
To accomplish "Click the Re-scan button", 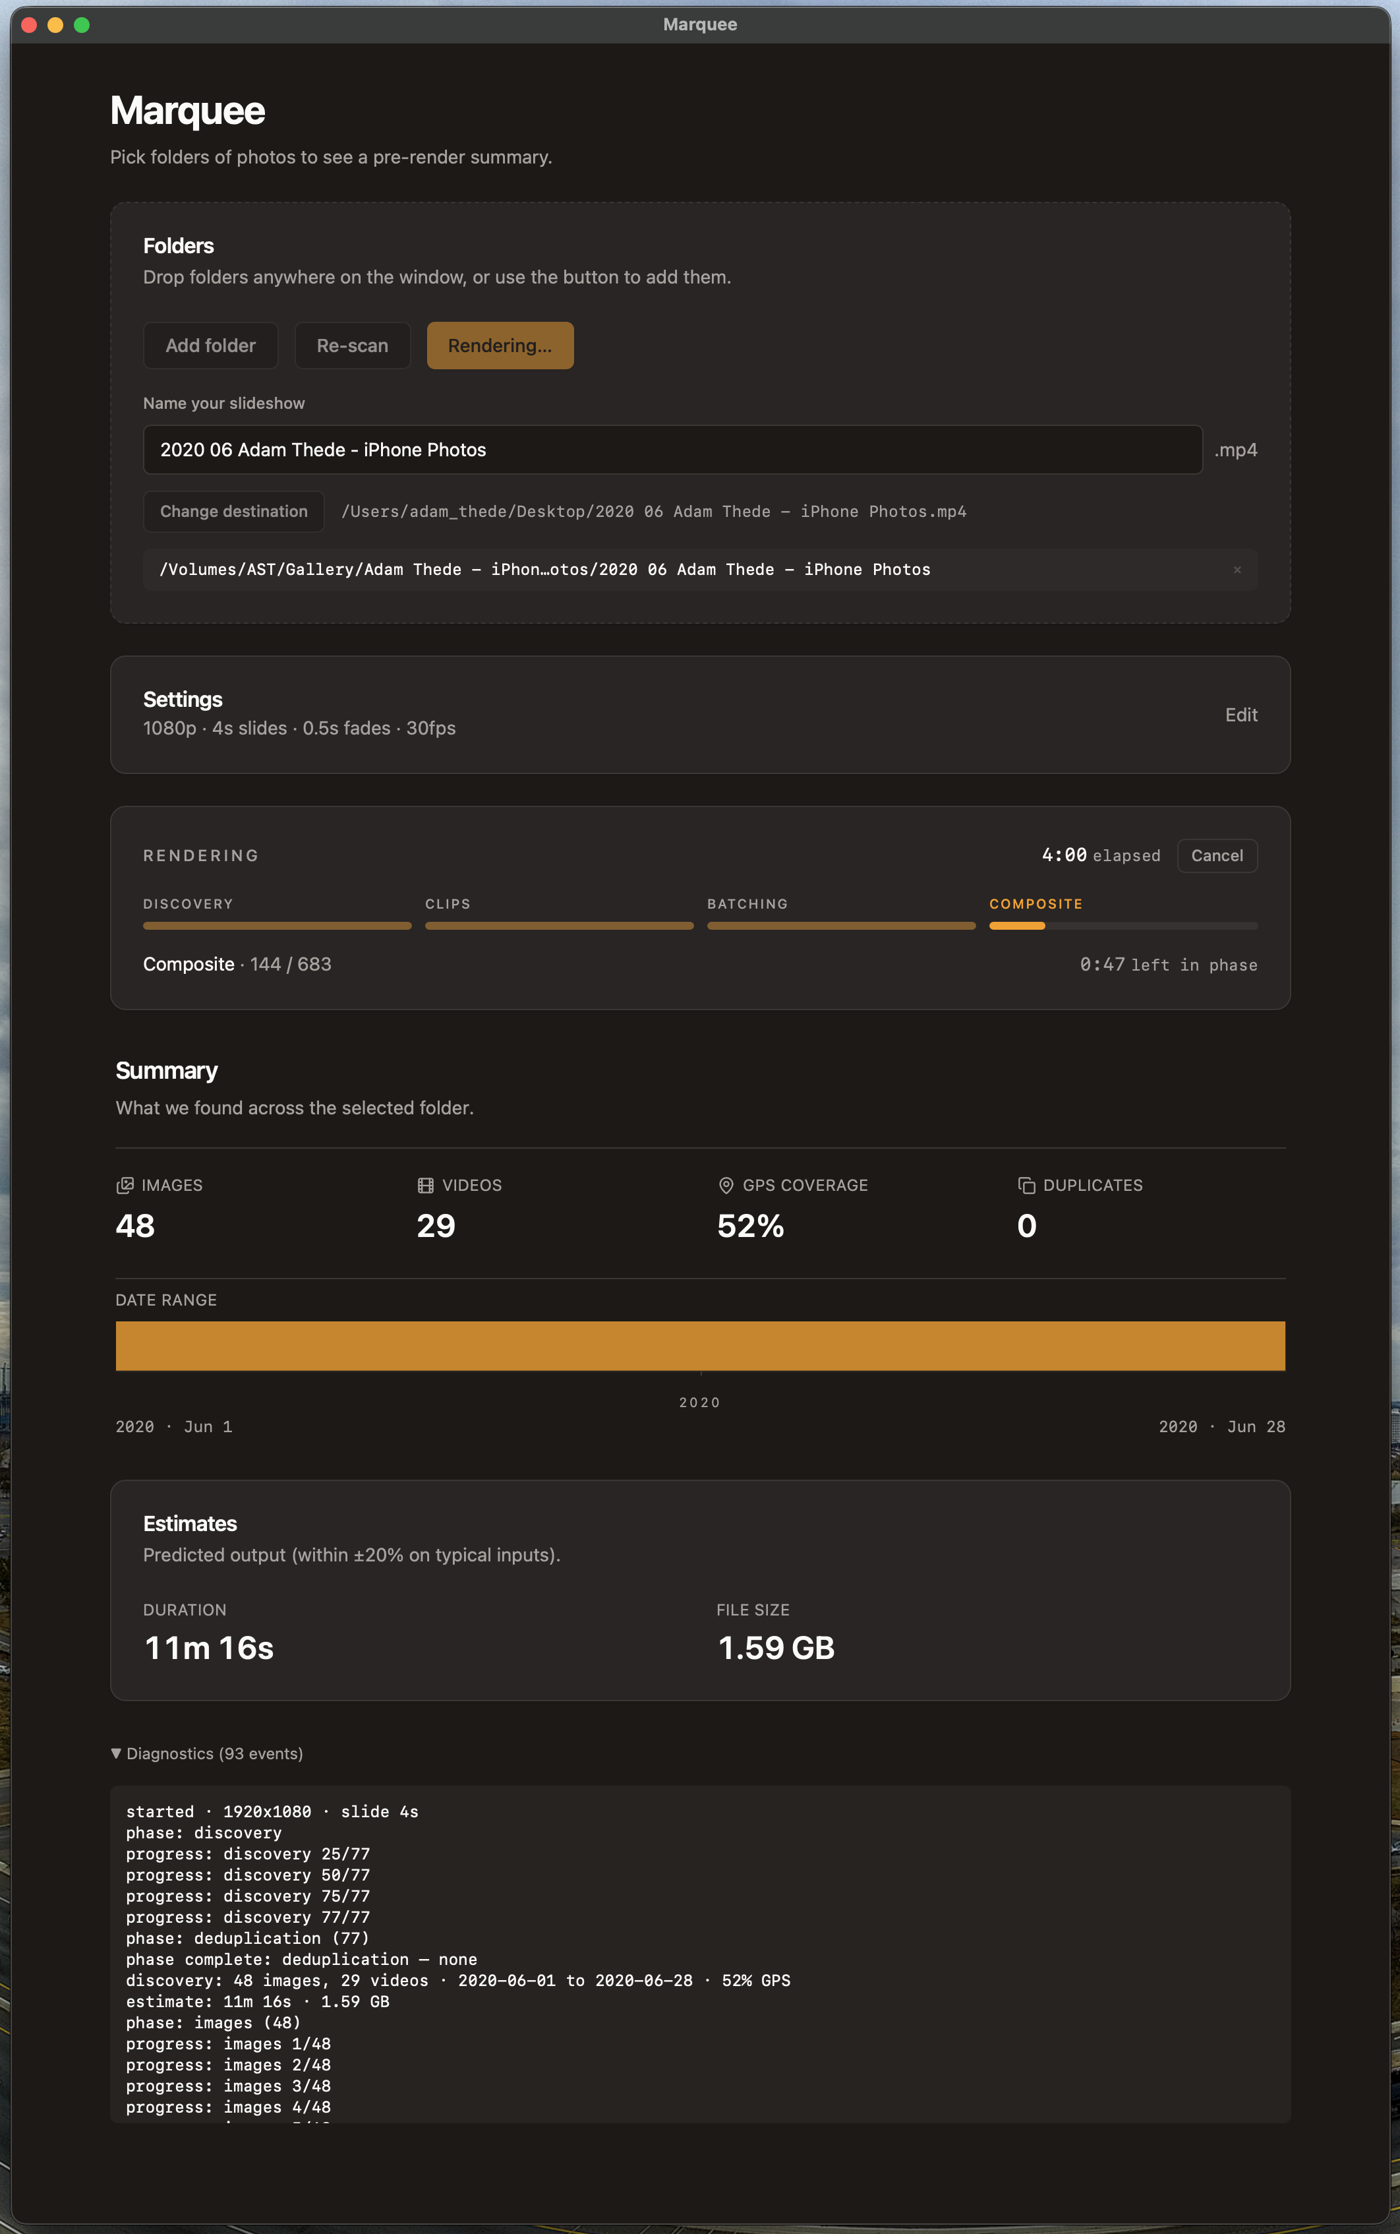I will tap(352, 346).
